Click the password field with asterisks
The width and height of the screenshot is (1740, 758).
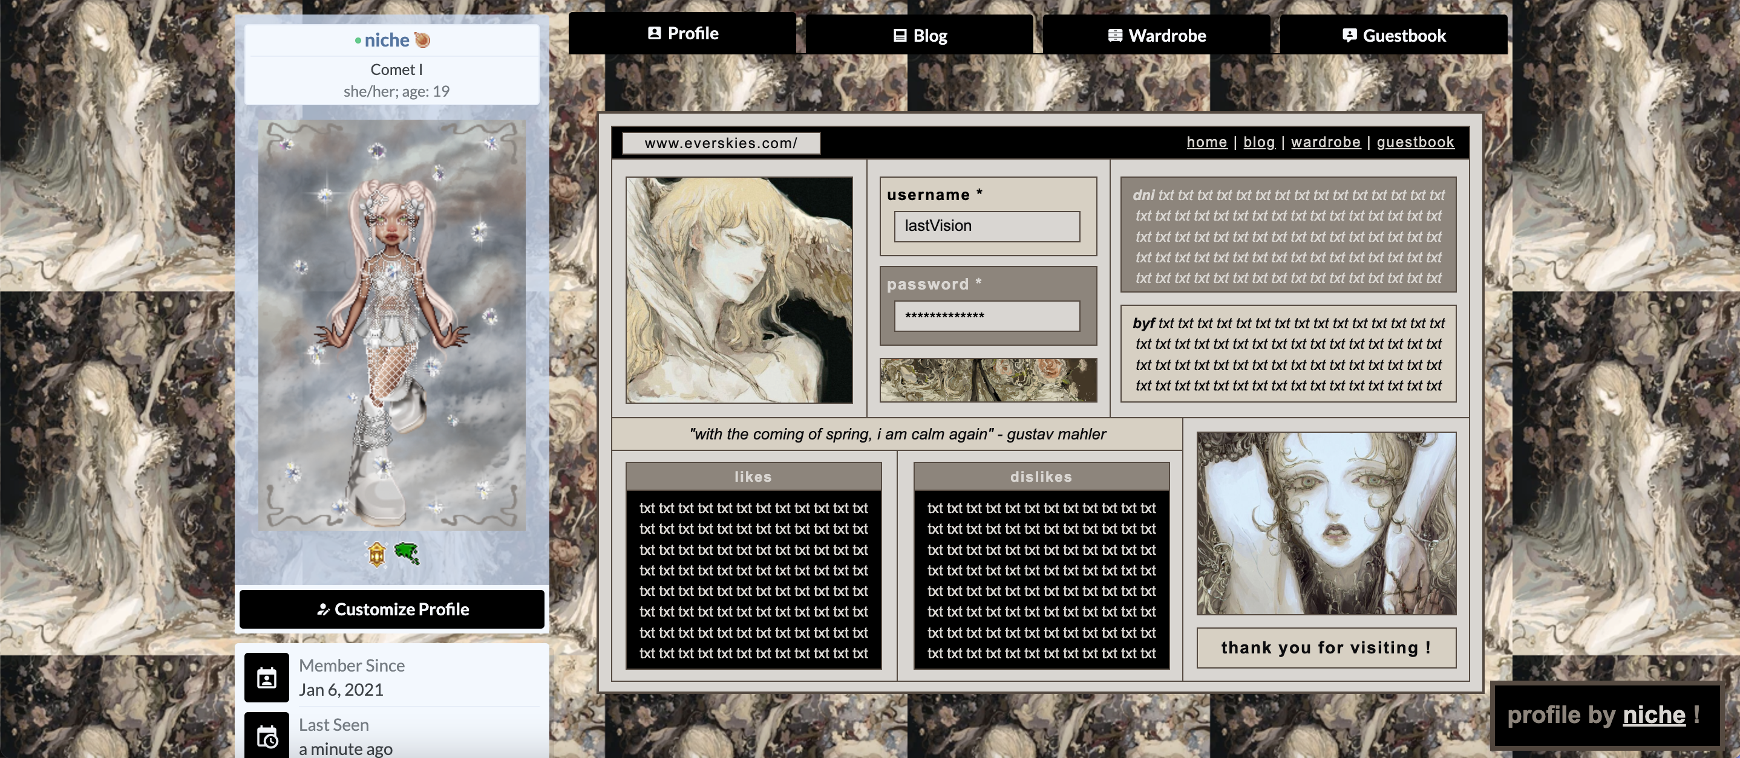(987, 315)
